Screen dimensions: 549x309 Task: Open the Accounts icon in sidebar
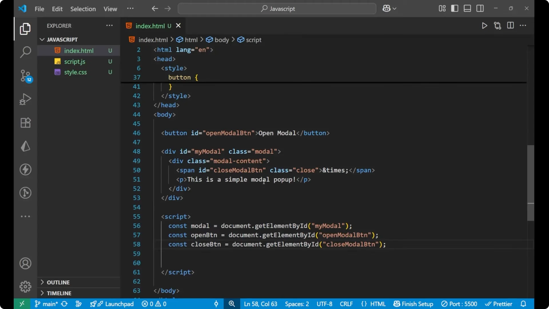click(x=25, y=263)
